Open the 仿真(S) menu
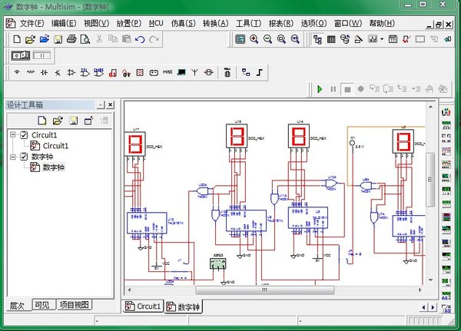 point(181,23)
